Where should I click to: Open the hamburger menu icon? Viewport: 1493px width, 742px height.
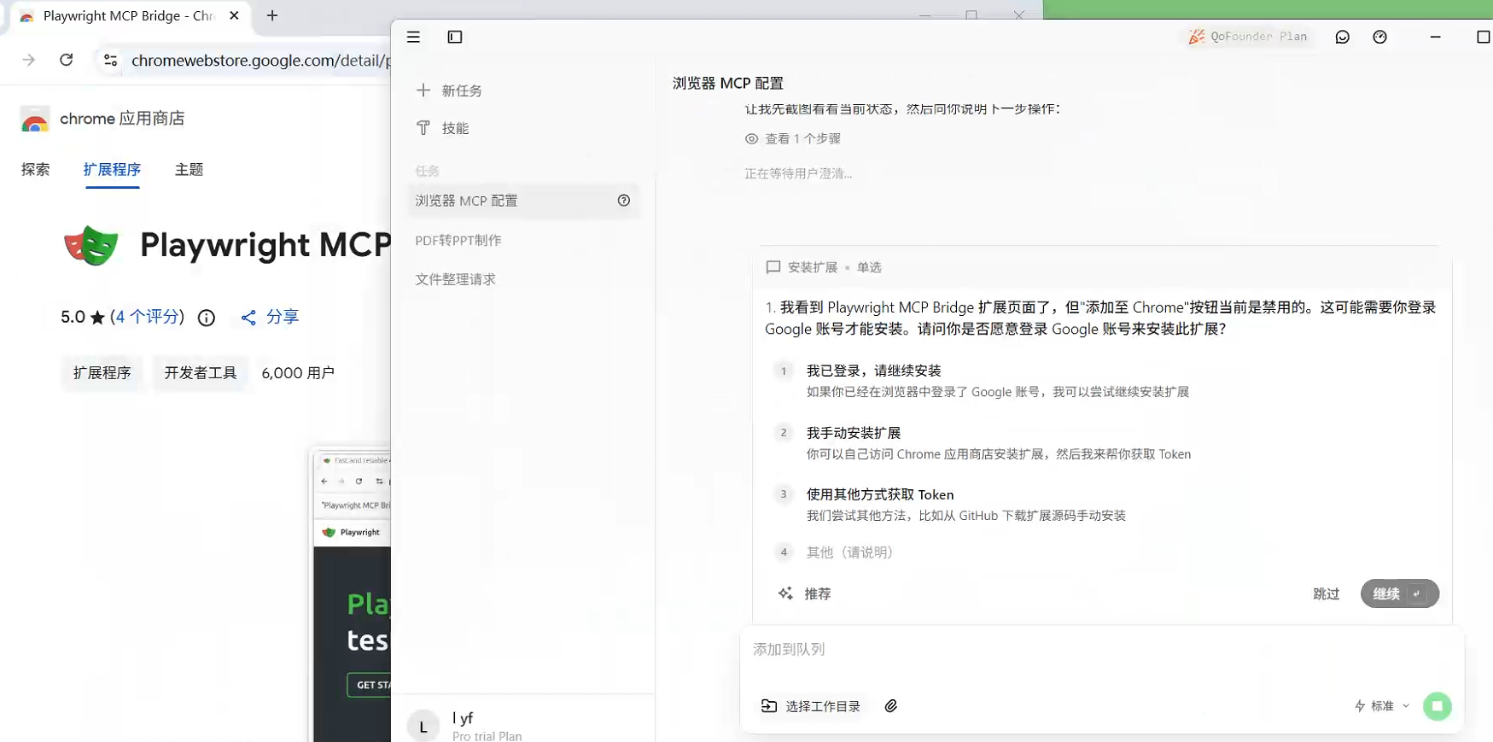[413, 37]
